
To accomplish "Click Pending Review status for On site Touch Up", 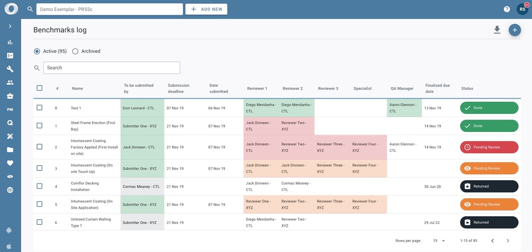I will click(489, 168).
